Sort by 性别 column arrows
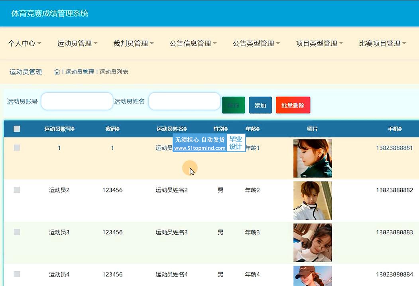Screen dimensions: 419x286 [226, 129]
